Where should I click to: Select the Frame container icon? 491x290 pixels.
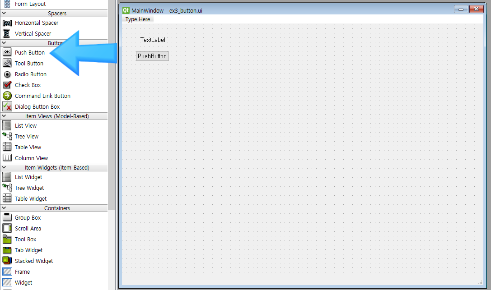[x=7, y=272]
